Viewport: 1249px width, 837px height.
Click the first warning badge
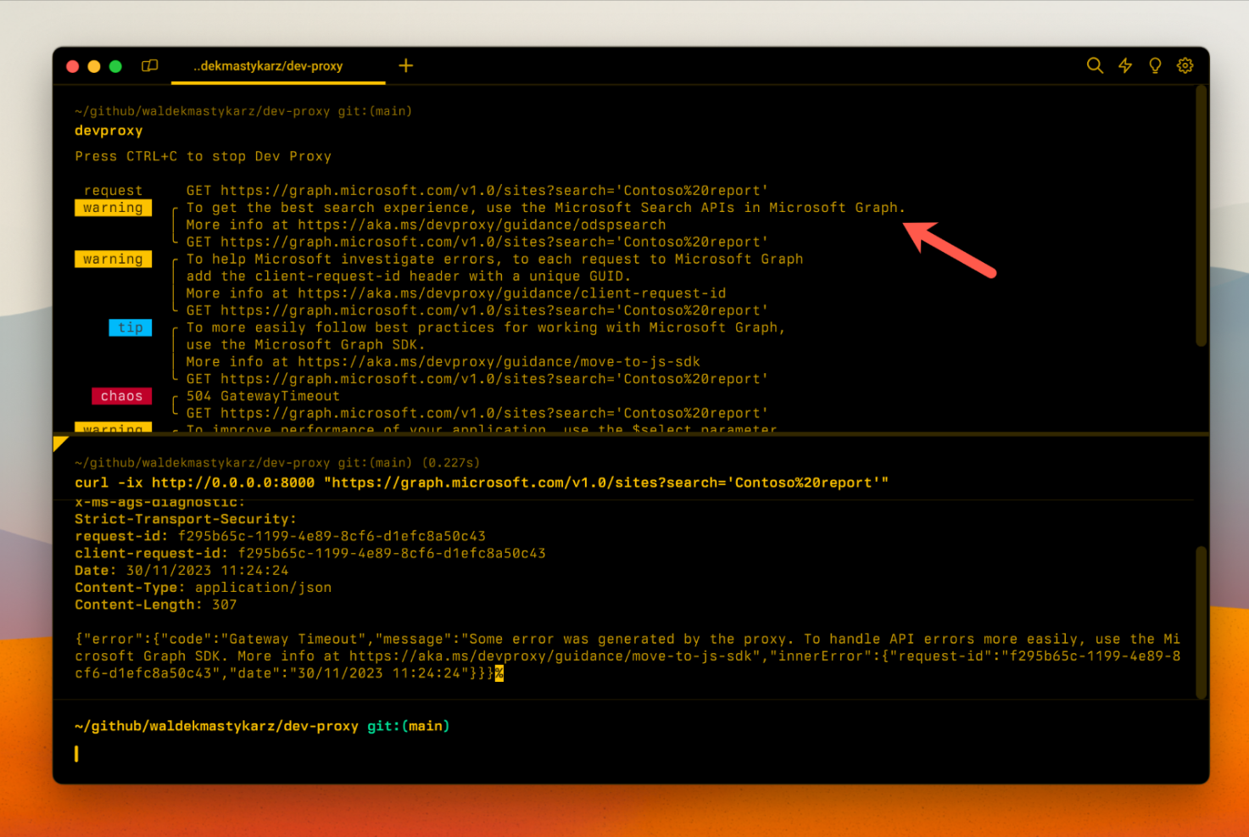(113, 207)
